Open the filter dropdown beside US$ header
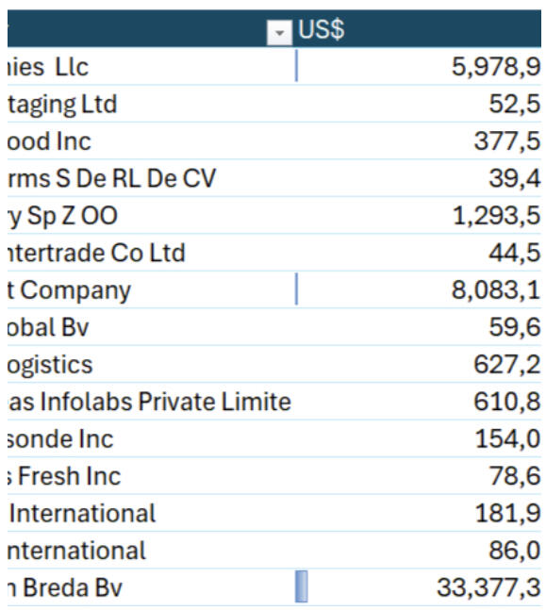Image resolution: width=546 pixels, height=610 pixels. pyautogui.click(x=279, y=32)
